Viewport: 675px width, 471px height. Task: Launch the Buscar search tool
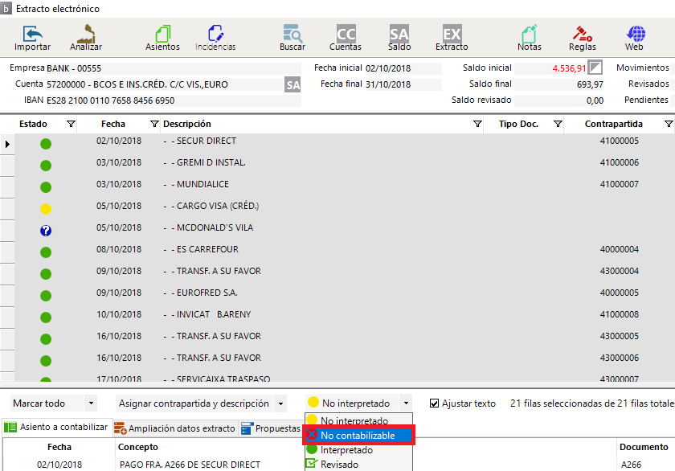coord(292,38)
